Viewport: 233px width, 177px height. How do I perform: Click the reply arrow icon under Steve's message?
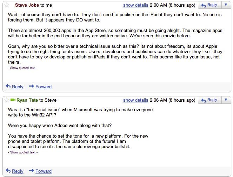(8, 86)
